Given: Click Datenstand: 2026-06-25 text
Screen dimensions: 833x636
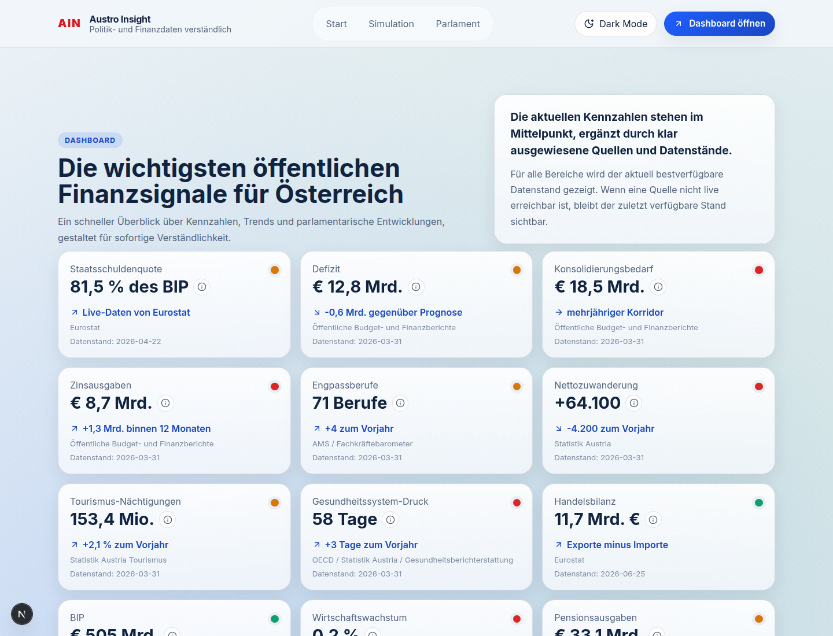Looking at the screenshot, I should [600, 574].
